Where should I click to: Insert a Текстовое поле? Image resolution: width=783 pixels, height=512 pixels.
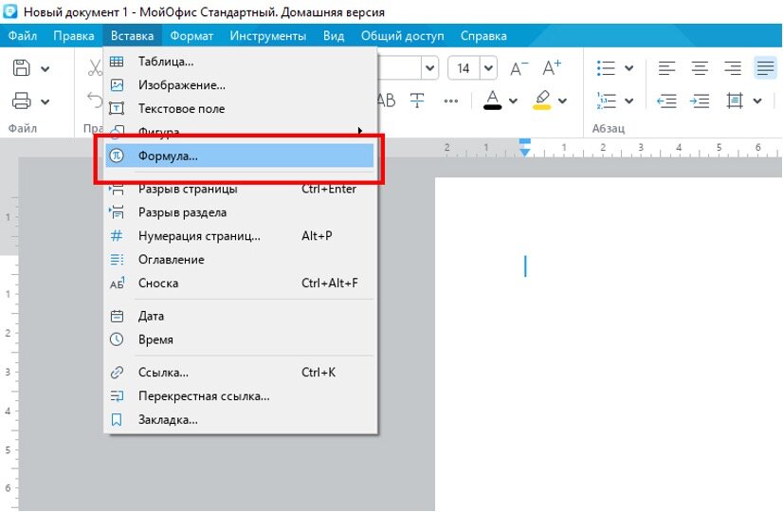pos(240,108)
